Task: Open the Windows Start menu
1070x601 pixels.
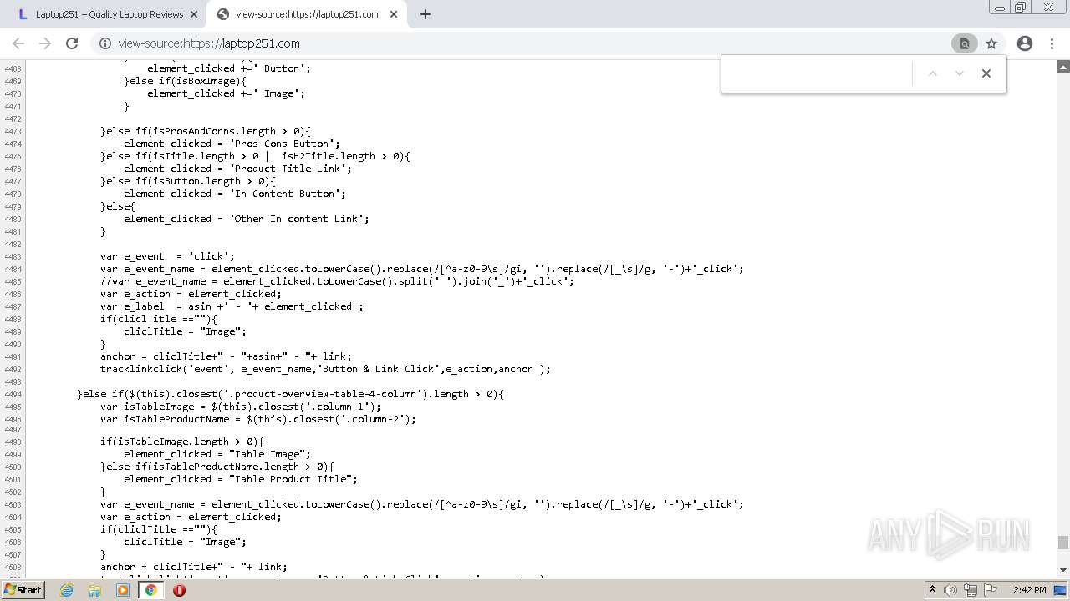Action: pos(23,589)
